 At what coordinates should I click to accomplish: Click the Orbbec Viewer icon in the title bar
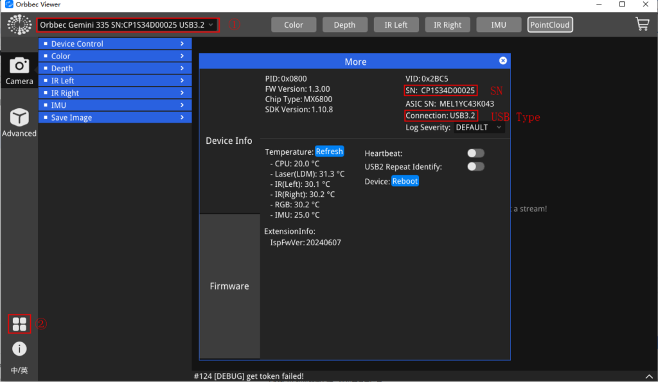(x=8, y=4)
